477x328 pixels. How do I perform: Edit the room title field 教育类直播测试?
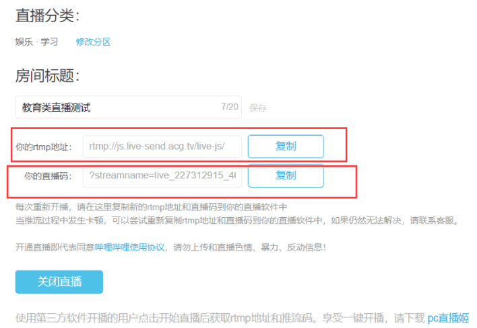129,107
